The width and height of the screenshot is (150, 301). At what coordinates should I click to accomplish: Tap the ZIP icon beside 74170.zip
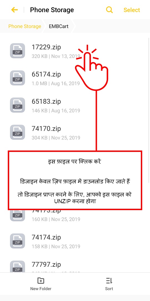coord(17,132)
